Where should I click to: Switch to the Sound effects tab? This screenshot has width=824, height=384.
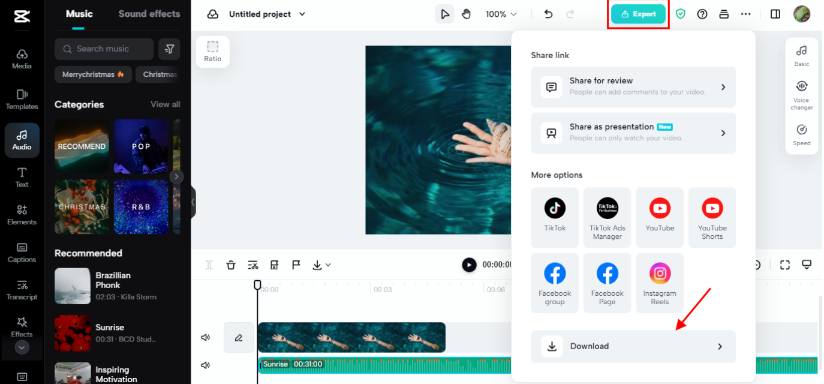click(149, 14)
